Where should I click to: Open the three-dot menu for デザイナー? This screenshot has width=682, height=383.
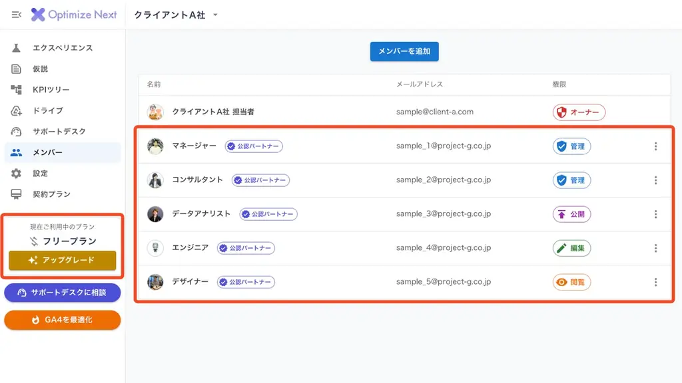click(x=655, y=282)
